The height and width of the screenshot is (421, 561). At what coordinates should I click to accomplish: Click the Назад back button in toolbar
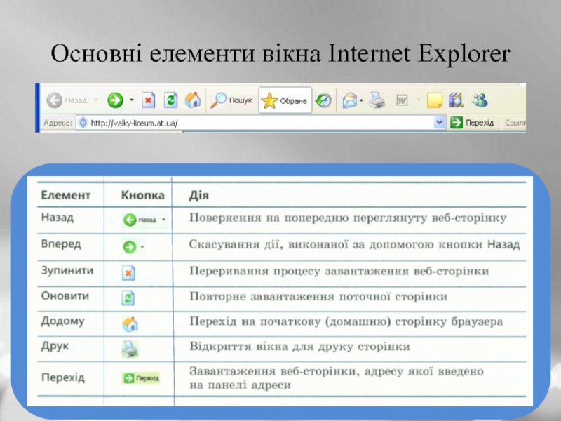pos(66,100)
